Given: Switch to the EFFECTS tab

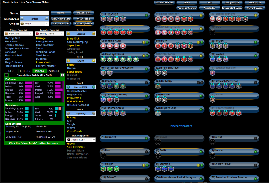Looking at the screenshot, I should point(25,71).
